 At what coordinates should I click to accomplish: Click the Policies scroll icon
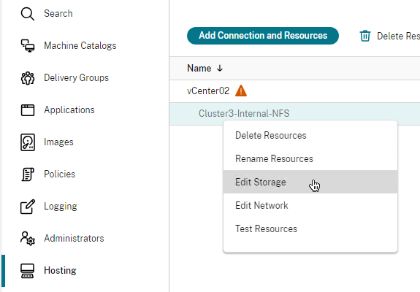click(x=27, y=174)
